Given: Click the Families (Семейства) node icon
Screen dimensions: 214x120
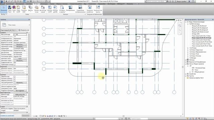Looking at the screenshot, I should (188, 74).
